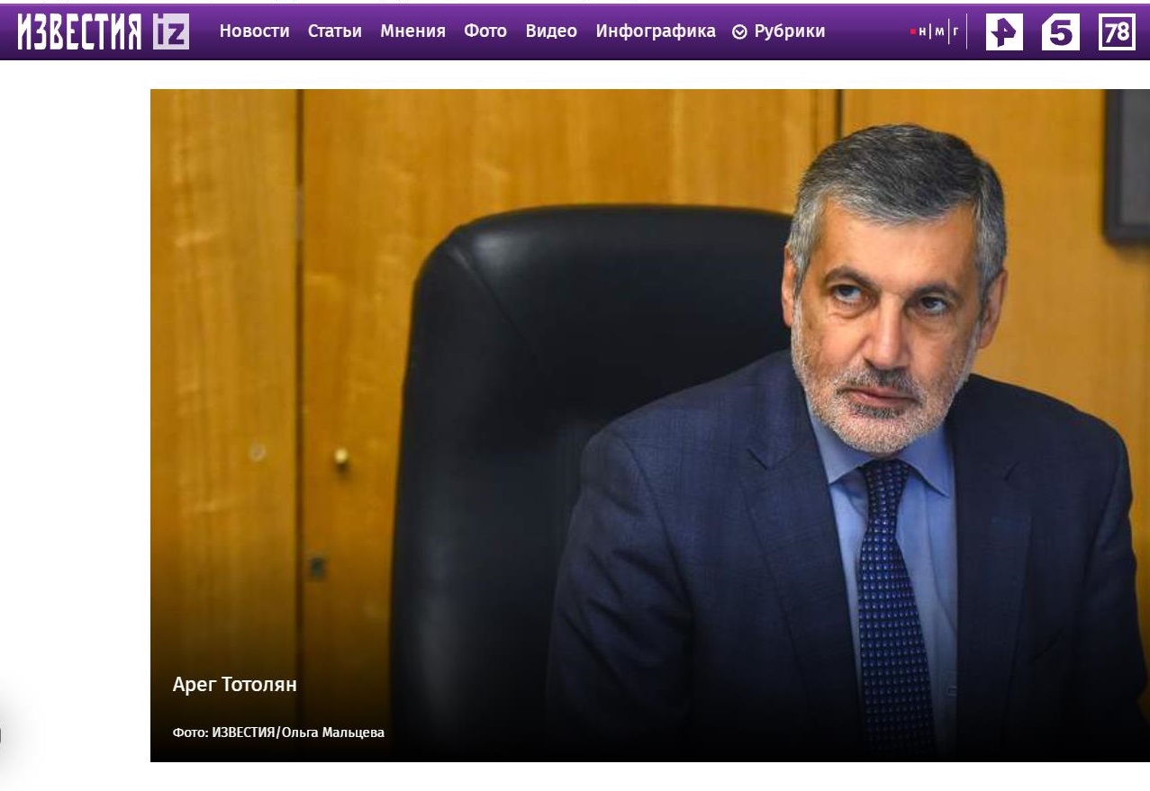Open the Мнения menu item
The height and width of the screenshot is (791, 1150).
412,31
